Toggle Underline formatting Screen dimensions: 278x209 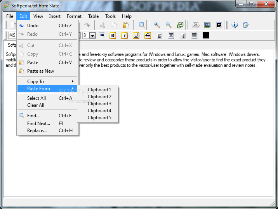tap(136, 36)
